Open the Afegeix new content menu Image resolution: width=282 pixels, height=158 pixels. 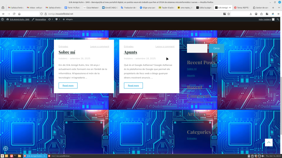coord(68,19)
